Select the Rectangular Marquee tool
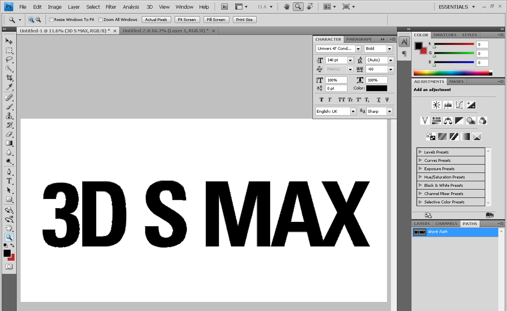Viewport: 507px width, 311px height. (9, 50)
